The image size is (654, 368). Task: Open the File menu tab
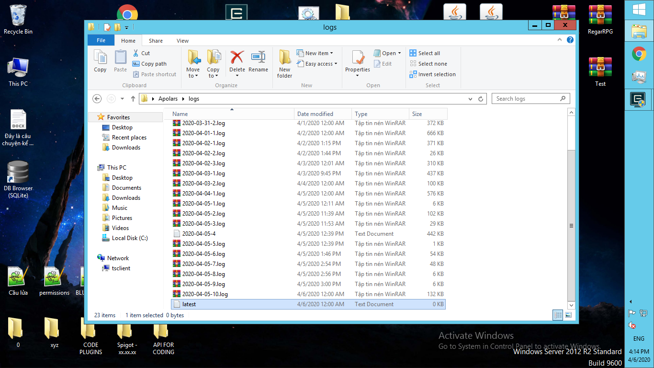(x=101, y=41)
